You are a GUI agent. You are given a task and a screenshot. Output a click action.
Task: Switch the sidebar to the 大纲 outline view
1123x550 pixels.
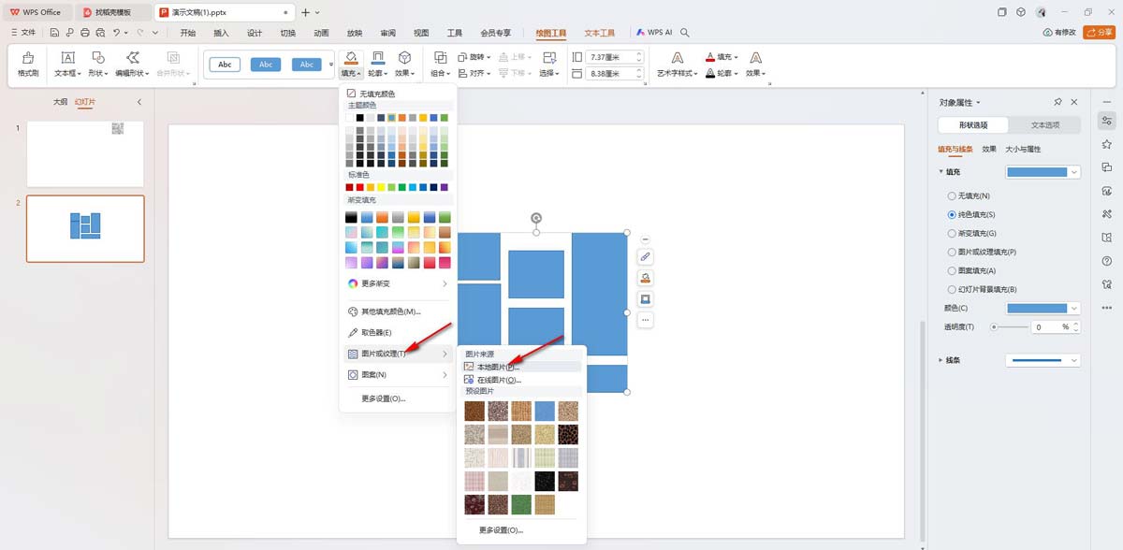[61, 101]
